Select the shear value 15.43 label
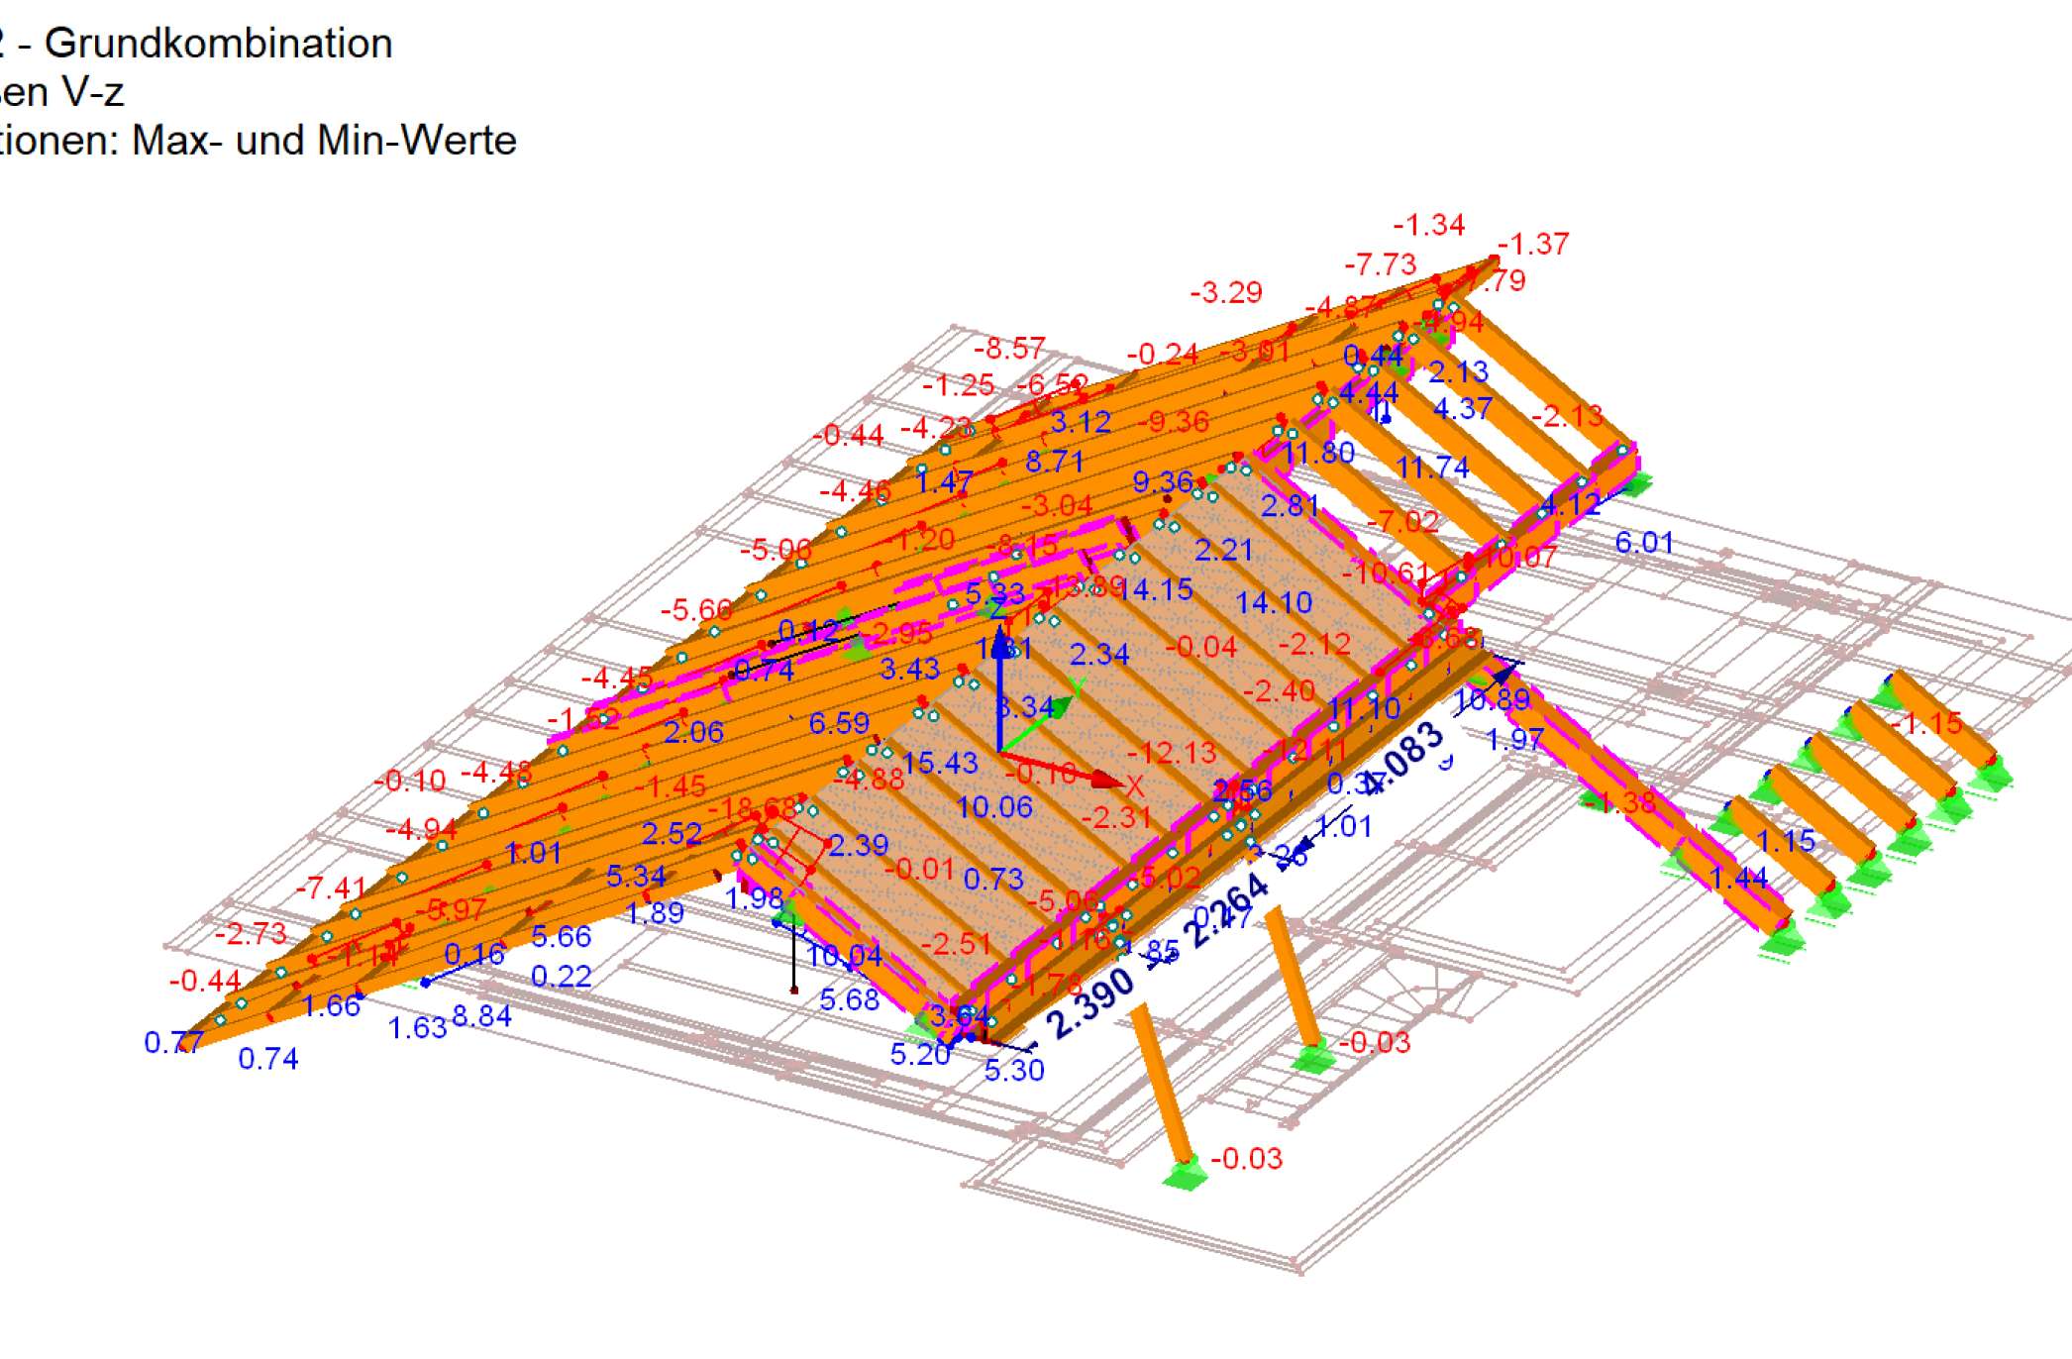The width and height of the screenshot is (2072, 1359). [940, 763]
